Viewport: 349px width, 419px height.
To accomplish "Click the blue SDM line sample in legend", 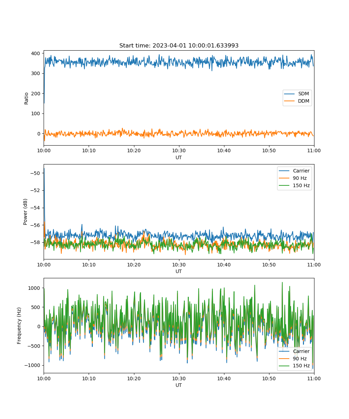I will pos(290,94).
